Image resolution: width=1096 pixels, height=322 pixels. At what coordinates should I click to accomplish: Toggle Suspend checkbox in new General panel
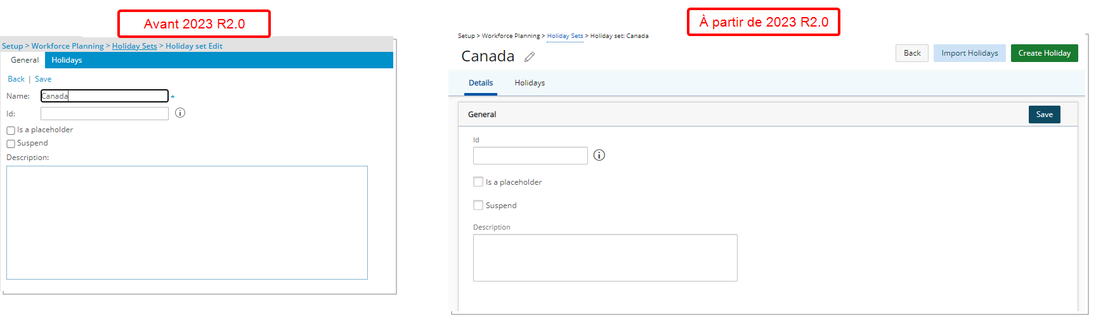(x=478, y=205)
